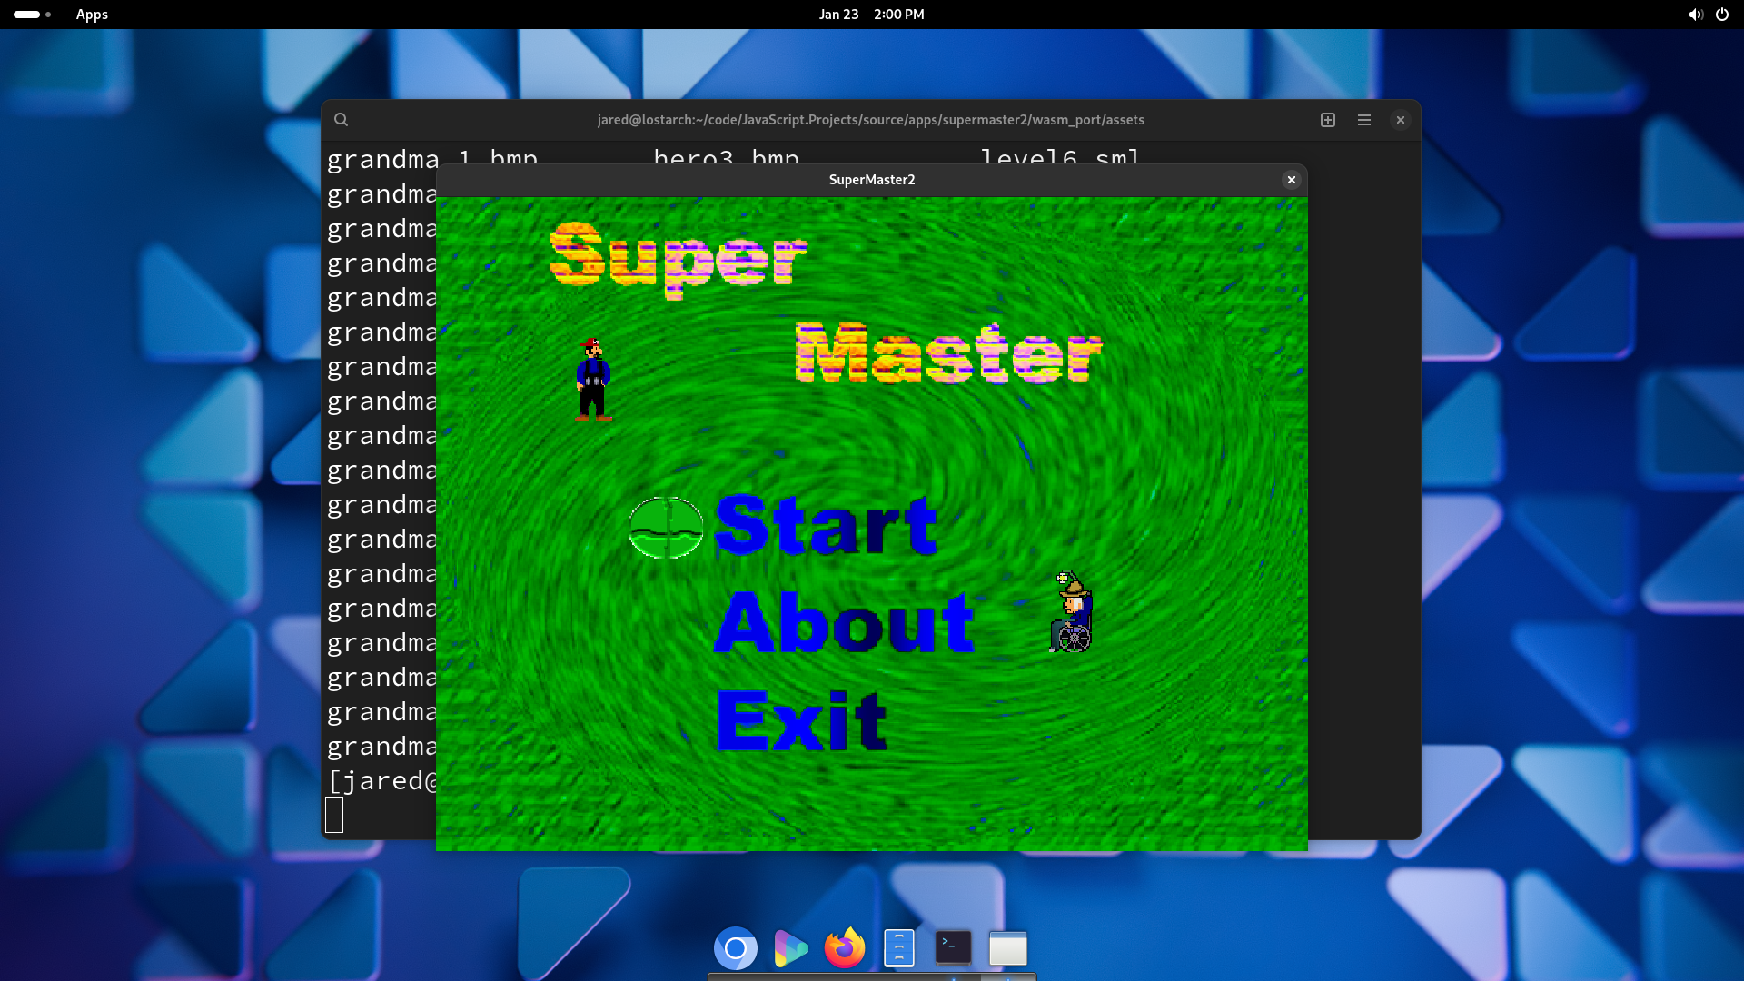Viewport: 1744px width, 981px height.
Task: Open a new terminal tab
Action: pos(1328,120)
